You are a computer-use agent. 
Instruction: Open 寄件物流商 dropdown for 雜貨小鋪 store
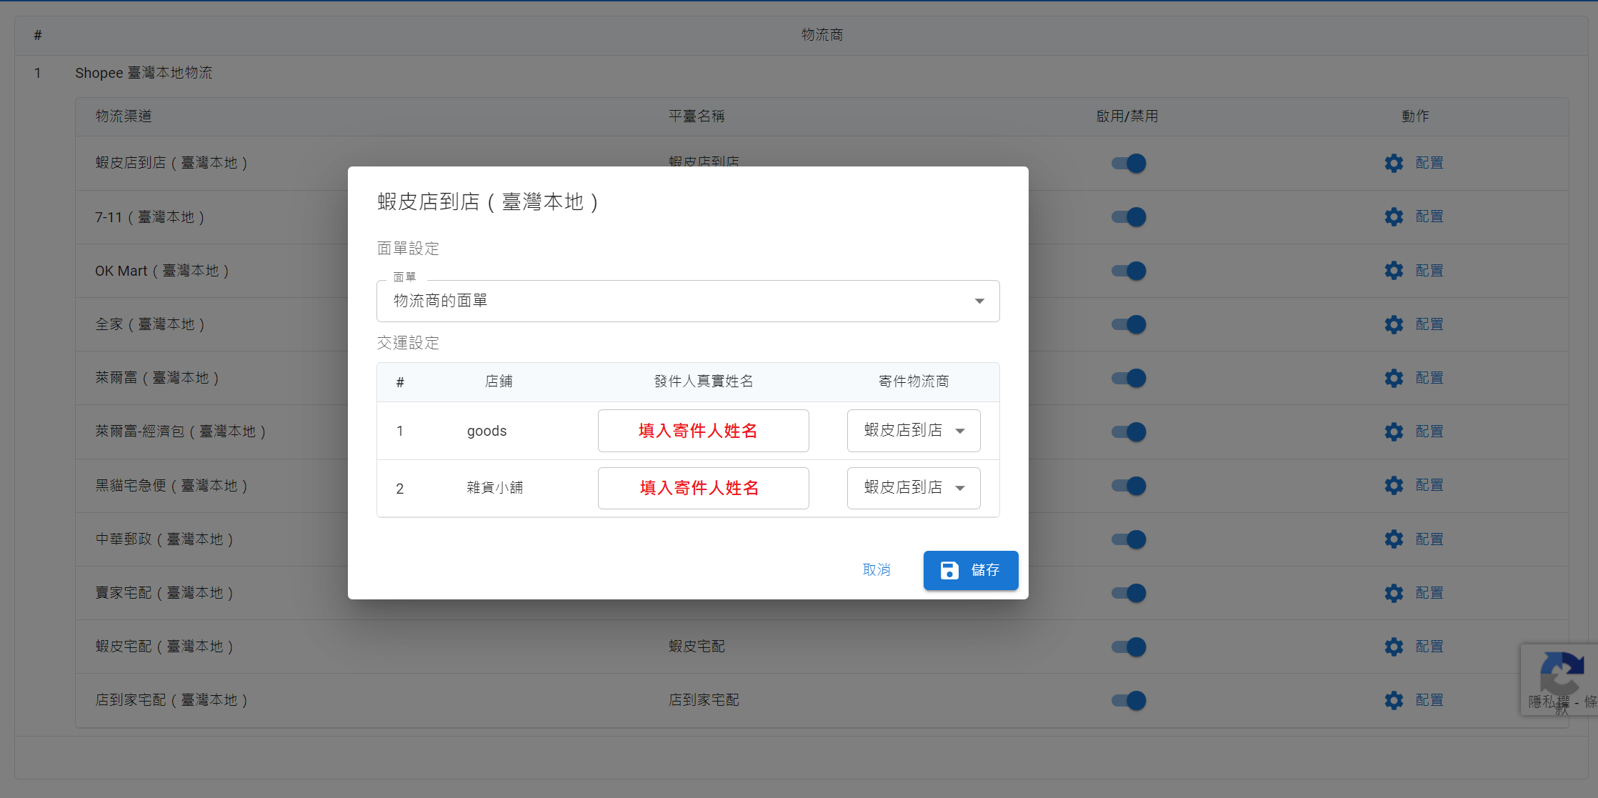pyautogui.click(x=914, y=488)
